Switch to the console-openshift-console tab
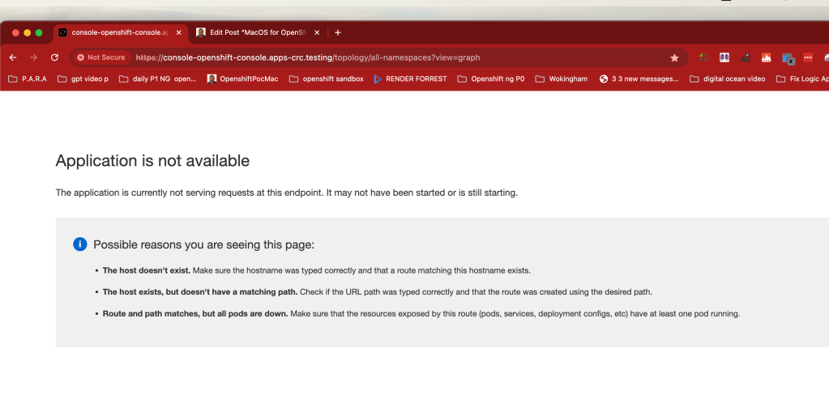Viewport: 829px width, 395px height. click(120, 32)
